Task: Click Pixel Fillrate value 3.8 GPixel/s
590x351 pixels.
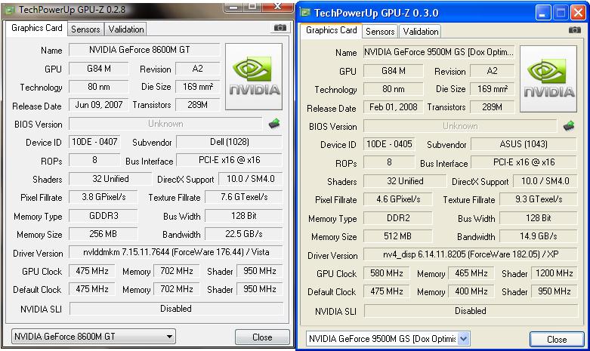Action: (x=103, y=197)
